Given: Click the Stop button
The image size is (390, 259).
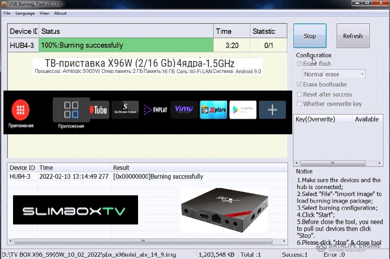Looking at the screenshot, I should point(310,36).
